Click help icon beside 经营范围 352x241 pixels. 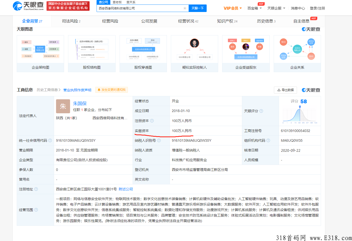pos(36,210)
